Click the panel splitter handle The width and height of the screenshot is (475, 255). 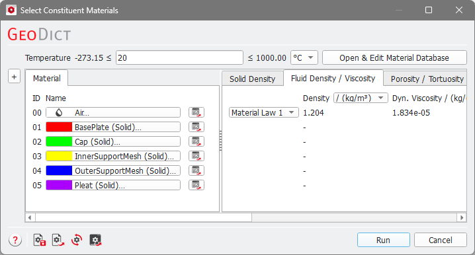tap(220, 141)
